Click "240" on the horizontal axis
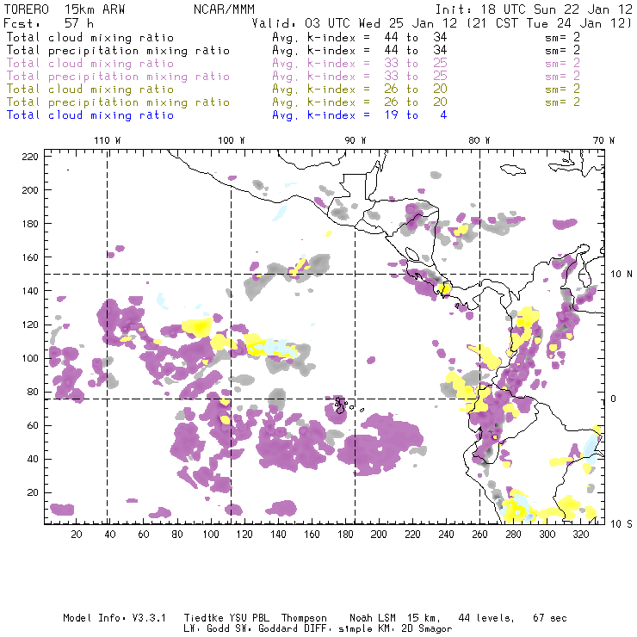The height and width of the screenshot is (637, 637). click(x=446, y=535)
